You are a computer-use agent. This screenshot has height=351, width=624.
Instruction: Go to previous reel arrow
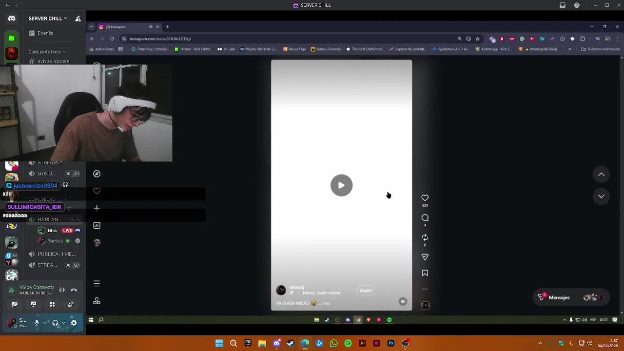pyautogui.click(x=601, y=175)
